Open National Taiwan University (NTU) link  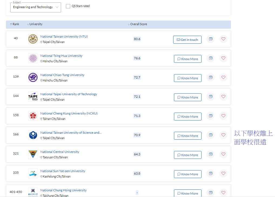tap(64, 37)
